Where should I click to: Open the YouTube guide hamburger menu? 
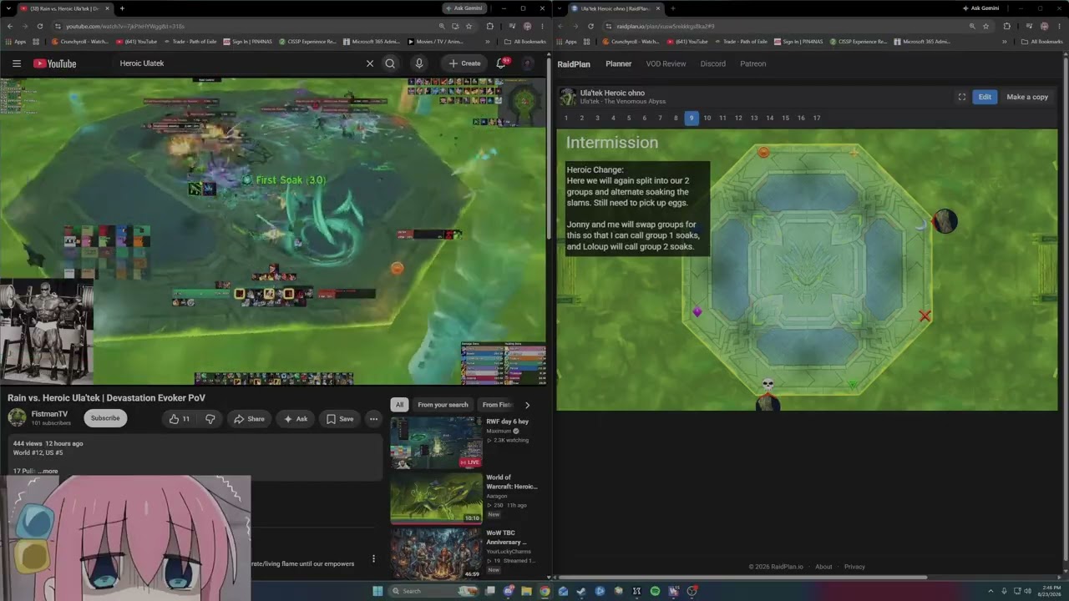(x=16, y=63)
